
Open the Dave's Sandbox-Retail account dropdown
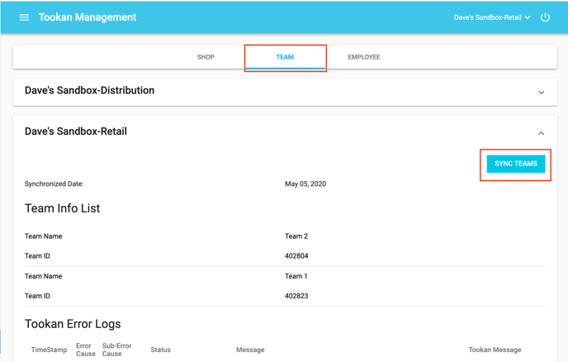(x=492, y=17)
